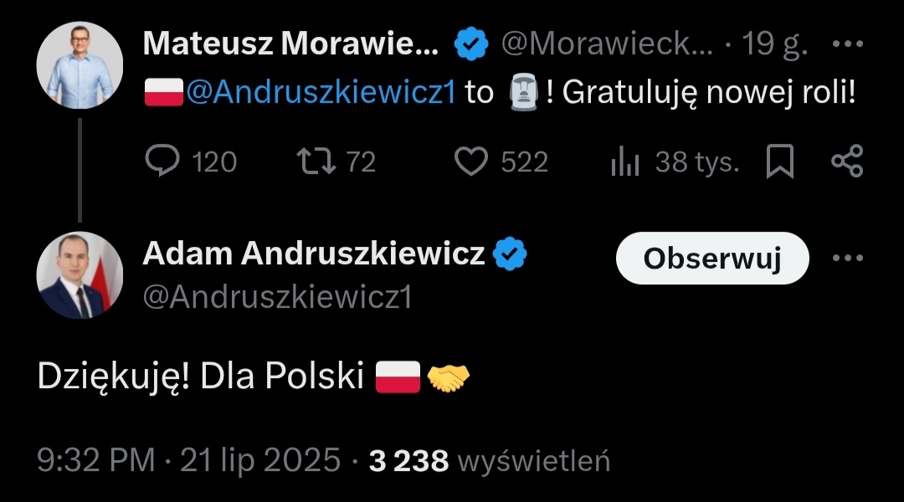
Task: Open more options for Andruszkiewicz's reply
Action: coord(846,258)
